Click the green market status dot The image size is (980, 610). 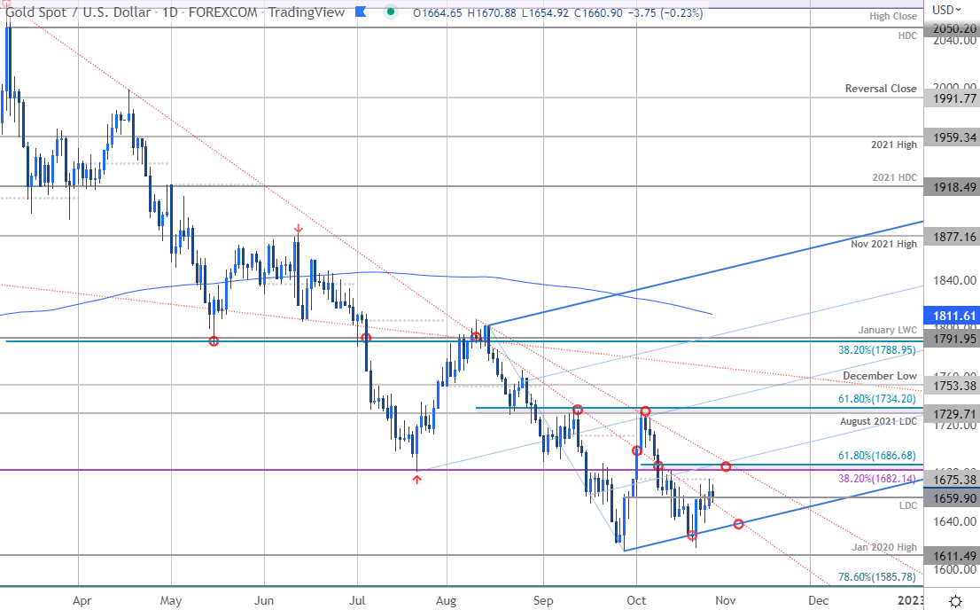(391, 12)
